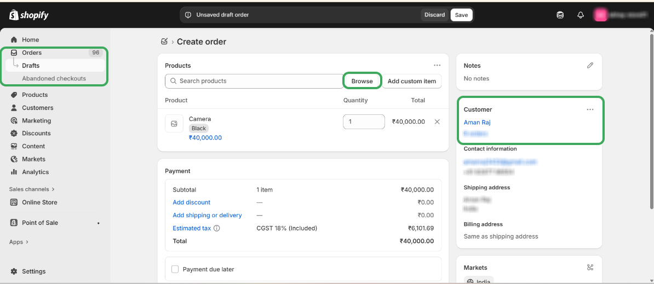Click the estimated tax info icon

tap(217, 228)
